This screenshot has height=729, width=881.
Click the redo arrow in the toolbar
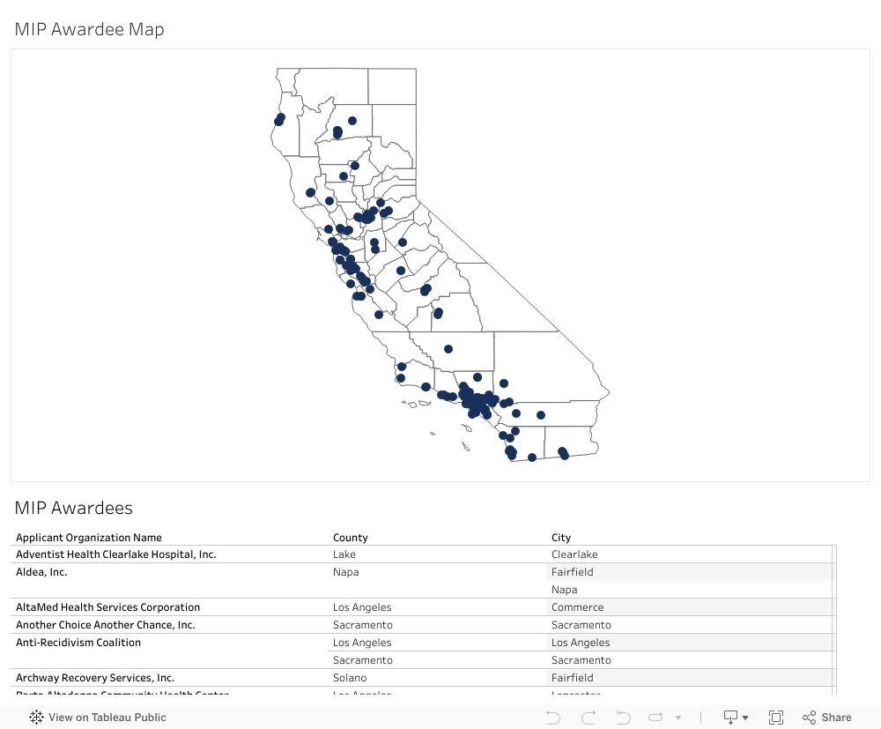click(589, 718)
